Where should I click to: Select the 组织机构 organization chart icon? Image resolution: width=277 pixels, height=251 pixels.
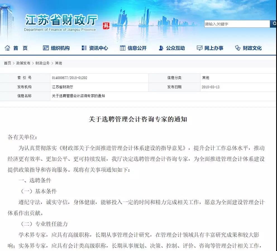(45, 48)
